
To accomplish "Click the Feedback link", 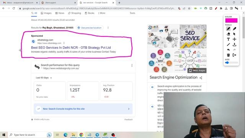I will 129,120.
